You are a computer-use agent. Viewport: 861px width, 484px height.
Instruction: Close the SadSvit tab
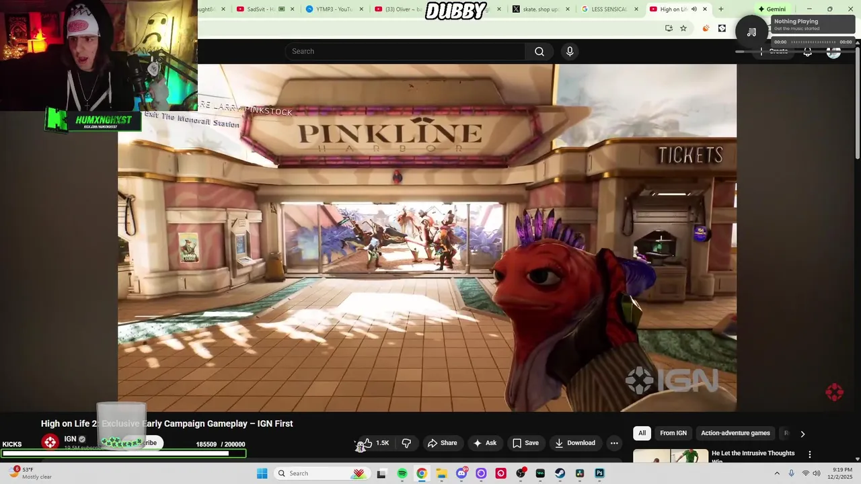[x=293, y=9]
